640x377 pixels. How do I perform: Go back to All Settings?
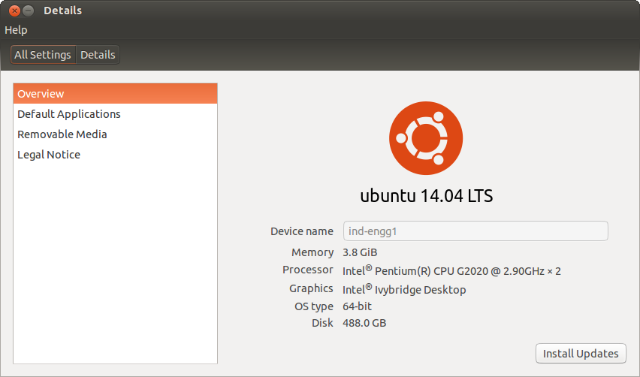[x=44, y=55]
